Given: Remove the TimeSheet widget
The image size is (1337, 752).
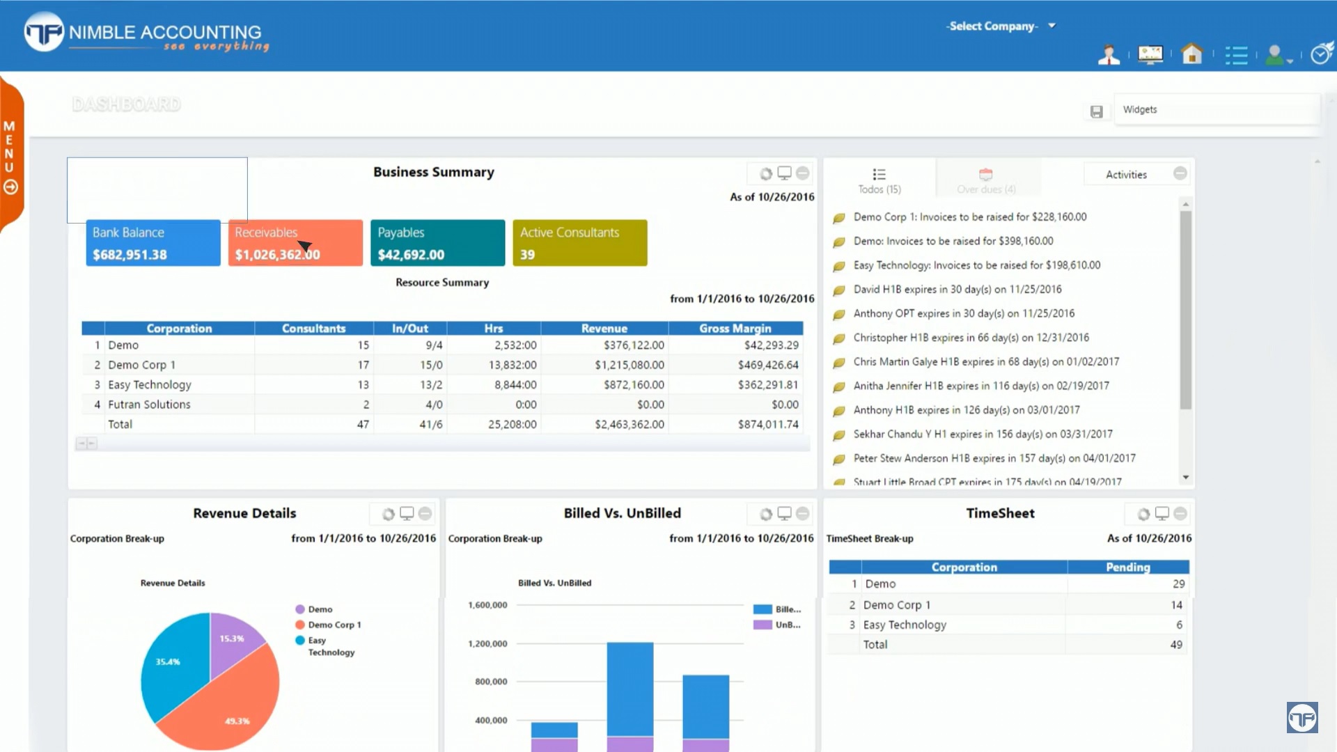Looking at the screenshot, I should point(1180,513).
